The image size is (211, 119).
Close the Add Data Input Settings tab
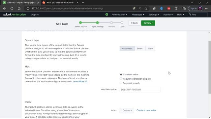pos(38,3)
